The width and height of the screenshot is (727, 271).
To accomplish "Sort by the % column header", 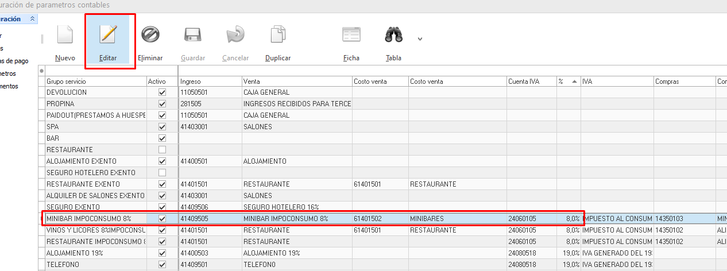I will 568,82.
